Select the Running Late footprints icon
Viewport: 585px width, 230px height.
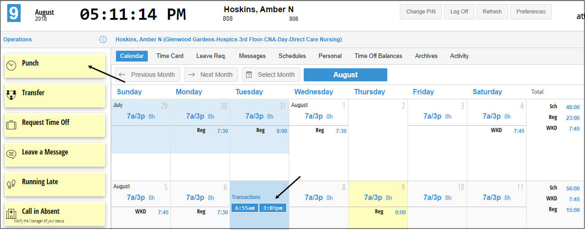[11, 184]
